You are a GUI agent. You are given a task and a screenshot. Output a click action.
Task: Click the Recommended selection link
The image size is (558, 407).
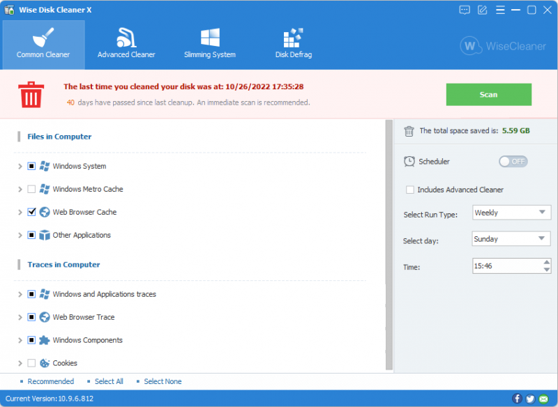pos(50,381)
